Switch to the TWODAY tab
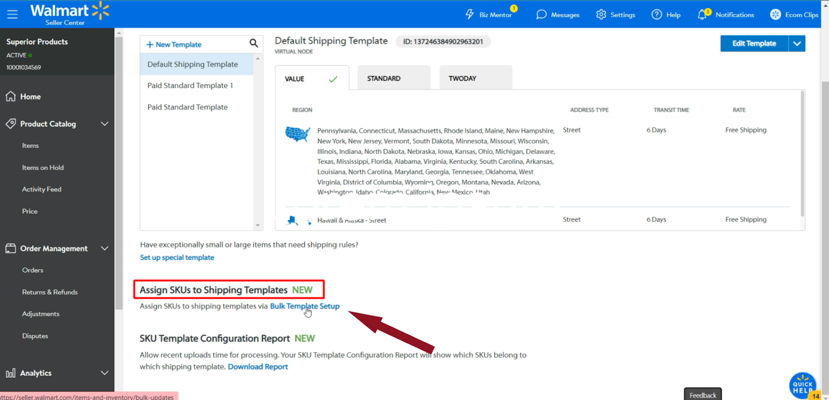Screen dimensions: 829x400 [x=476, y=78]
